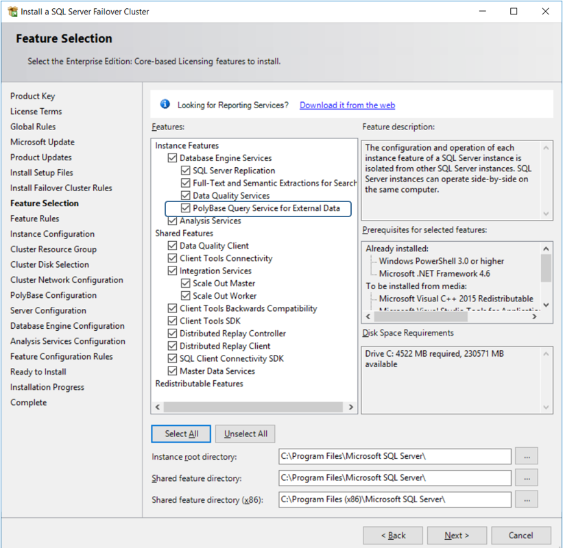This screenshot has height=548, width=563.
Task: Select the PolyBase Configuration step
Action: [x=53, y=295]
